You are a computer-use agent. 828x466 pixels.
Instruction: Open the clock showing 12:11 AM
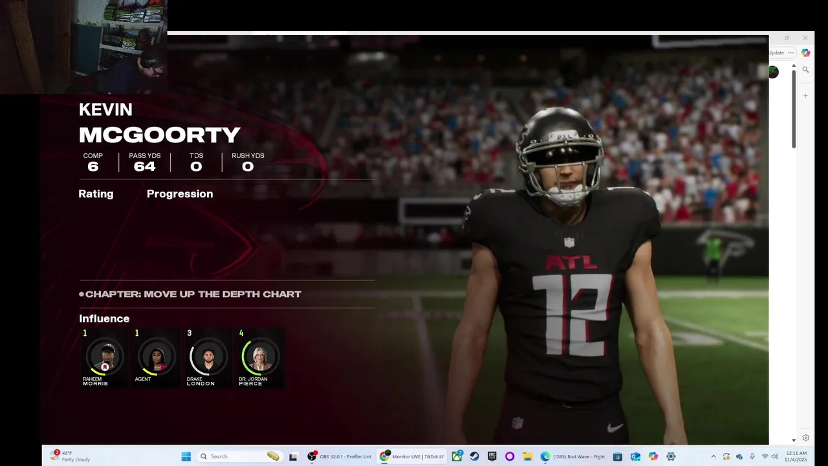click(796, 456)
